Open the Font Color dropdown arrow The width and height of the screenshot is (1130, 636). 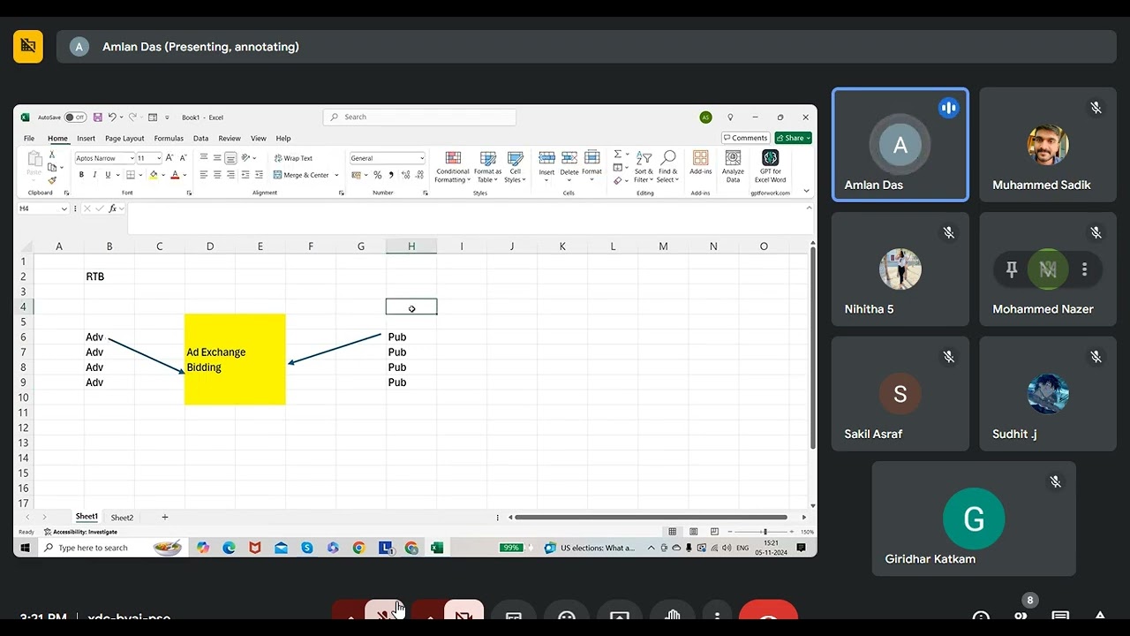pyautogui.click(x=185, y=175)
